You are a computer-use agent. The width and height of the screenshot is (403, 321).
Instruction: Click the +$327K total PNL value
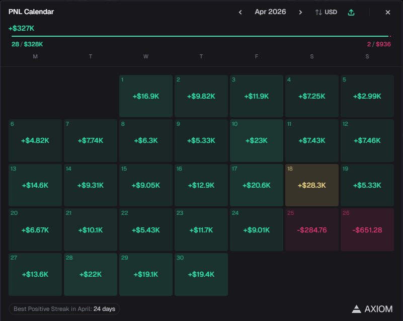[x=21, y=28]
